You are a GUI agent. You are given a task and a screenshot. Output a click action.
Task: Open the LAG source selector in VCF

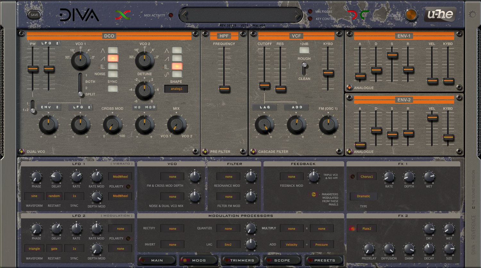(265, 107)
